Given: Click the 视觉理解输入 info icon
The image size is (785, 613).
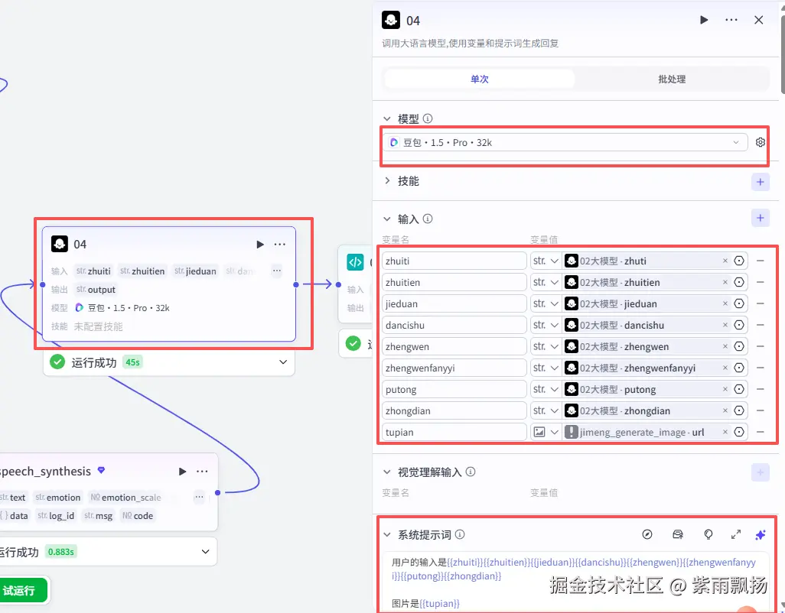Looking at the screenshot, I should tap(471, 472).
